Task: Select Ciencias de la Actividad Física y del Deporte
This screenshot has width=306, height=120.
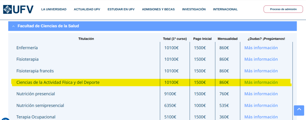Action: [58, 82]
